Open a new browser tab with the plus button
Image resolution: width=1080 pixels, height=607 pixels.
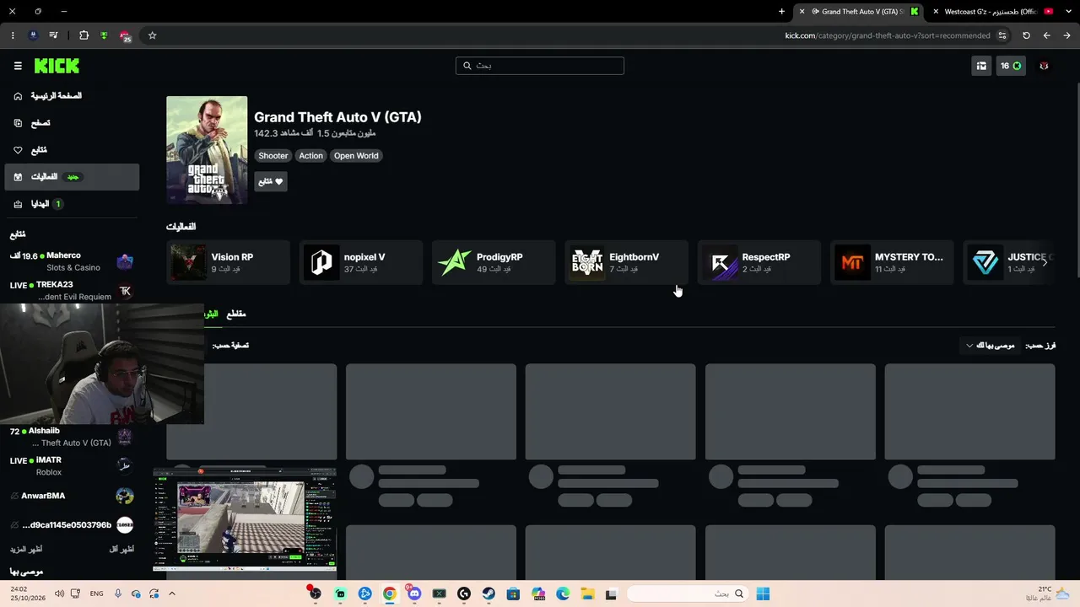click(781, 12)
